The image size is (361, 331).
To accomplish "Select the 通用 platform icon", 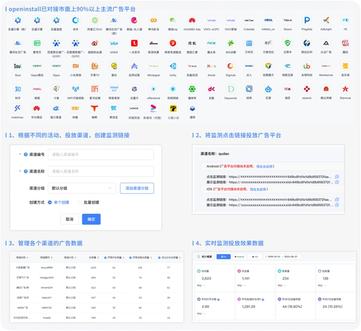I will click(x=193, y=109).
